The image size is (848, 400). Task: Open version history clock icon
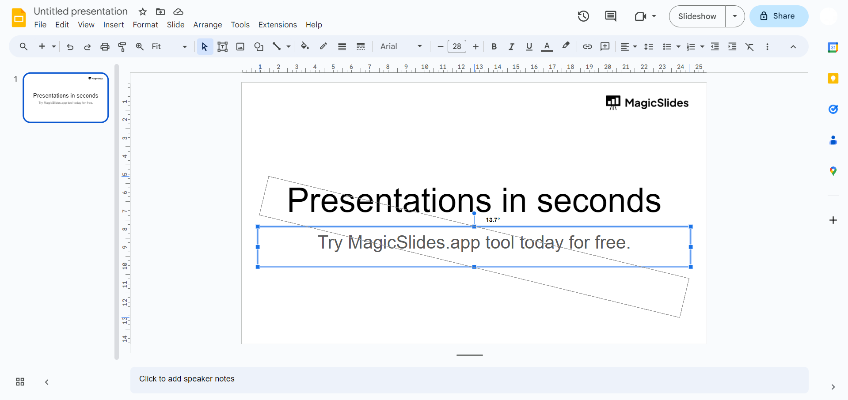583,16
